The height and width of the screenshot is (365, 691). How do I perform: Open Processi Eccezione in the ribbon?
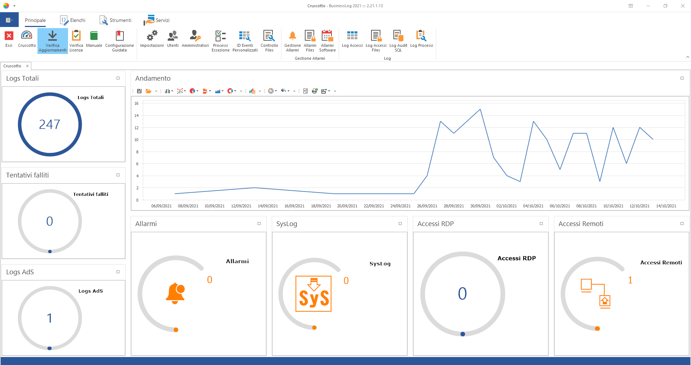220,41
